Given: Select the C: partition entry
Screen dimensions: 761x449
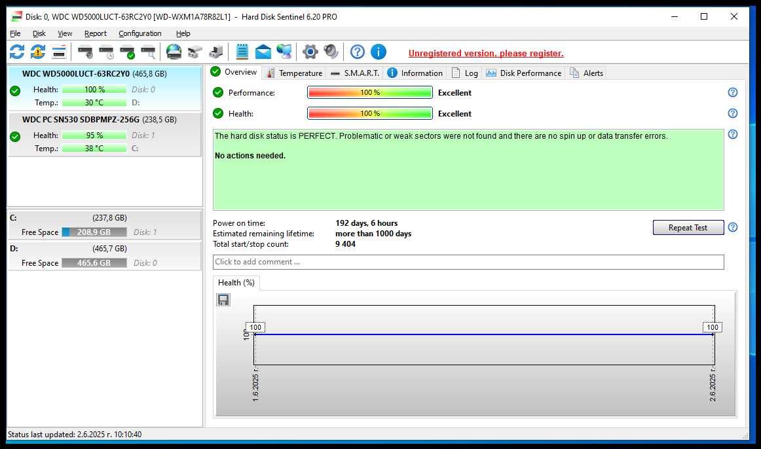Looking at the screenshot, I should pos(104,224).
